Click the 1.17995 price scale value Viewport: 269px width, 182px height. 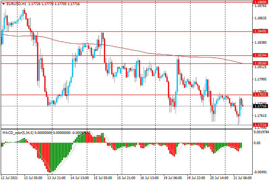coord(261,79)
